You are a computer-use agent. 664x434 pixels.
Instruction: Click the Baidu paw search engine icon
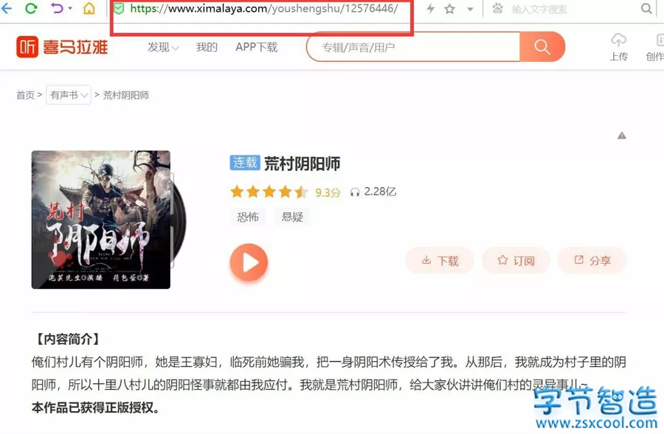coord(497,8)
